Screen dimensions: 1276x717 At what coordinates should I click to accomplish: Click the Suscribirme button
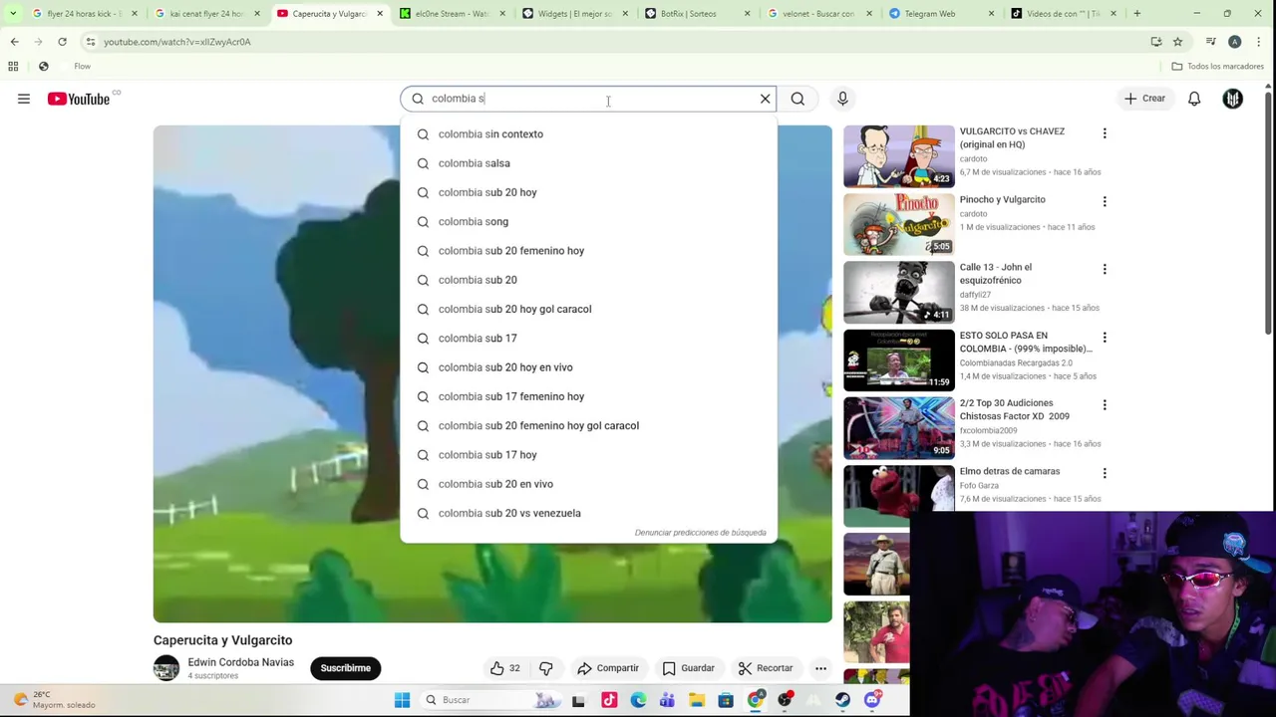345,668
